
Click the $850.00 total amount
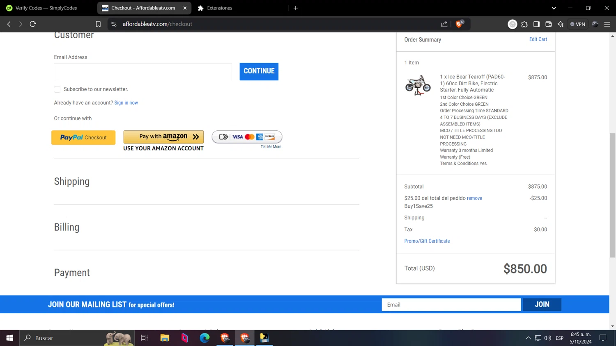(x=525, y=269)
